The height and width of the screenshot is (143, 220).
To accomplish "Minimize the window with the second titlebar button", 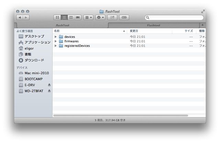I will click(x=23, y=11).
